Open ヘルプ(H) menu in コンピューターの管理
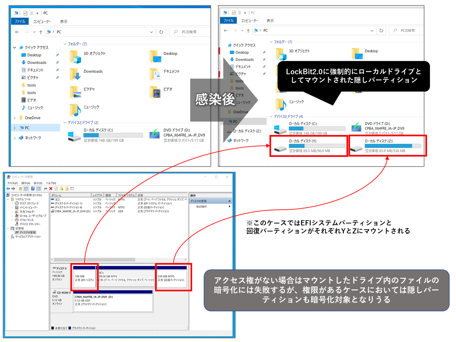 (x=51, y=183)
